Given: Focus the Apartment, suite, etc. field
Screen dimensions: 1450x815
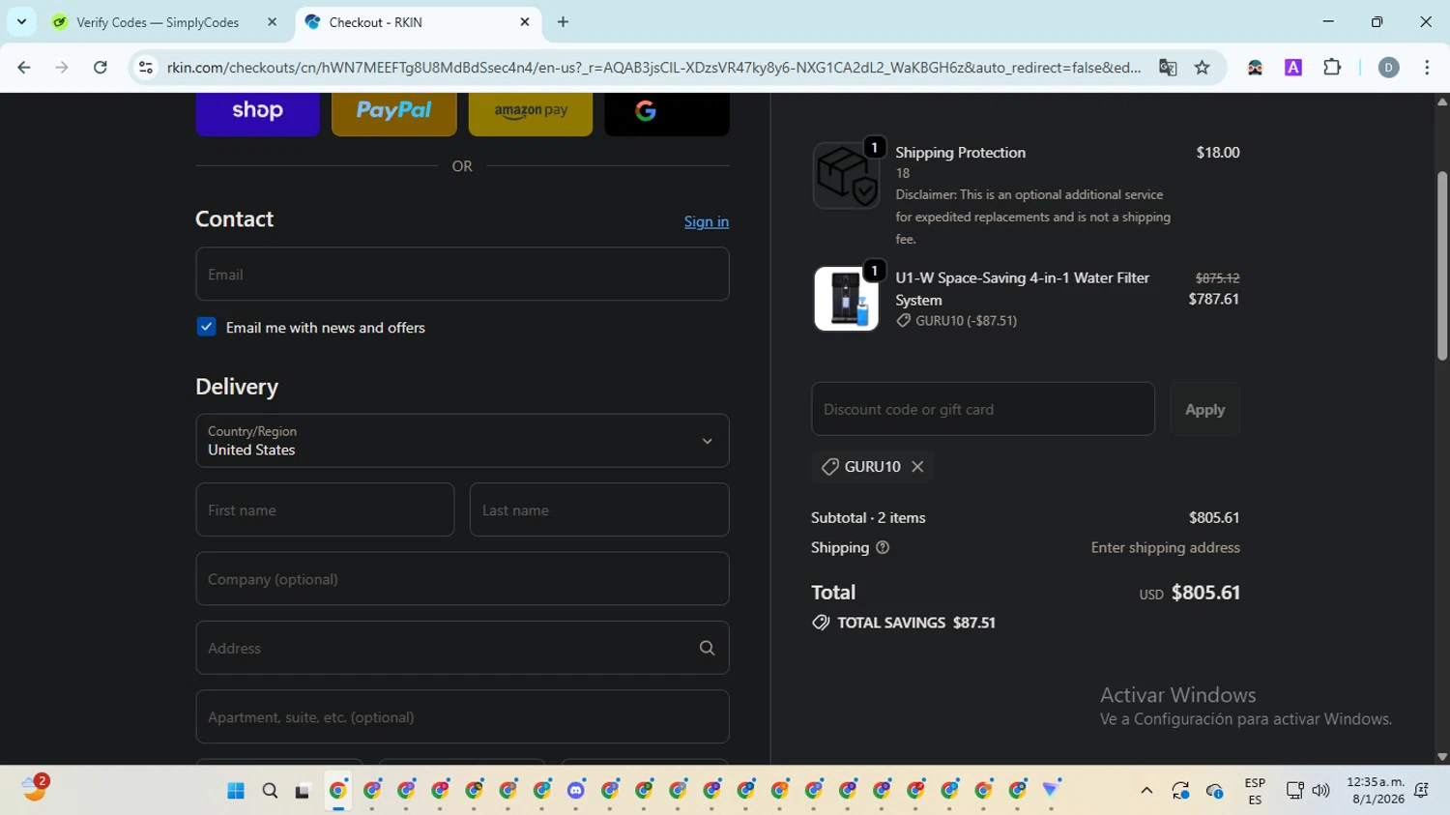Looking at the screenshot, I should point(462,717).
